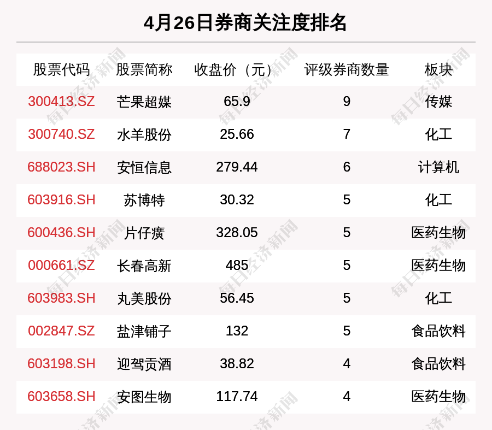Click sector 化工 in 丸美股份 row

point(438,298)
